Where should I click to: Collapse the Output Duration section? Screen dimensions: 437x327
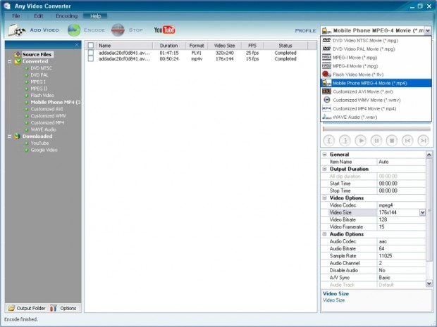[325, 169]
